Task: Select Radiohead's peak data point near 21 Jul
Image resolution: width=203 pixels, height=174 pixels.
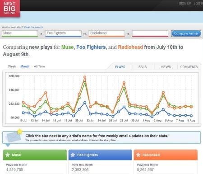Action: pyautogui.click(x=85, y=77)
